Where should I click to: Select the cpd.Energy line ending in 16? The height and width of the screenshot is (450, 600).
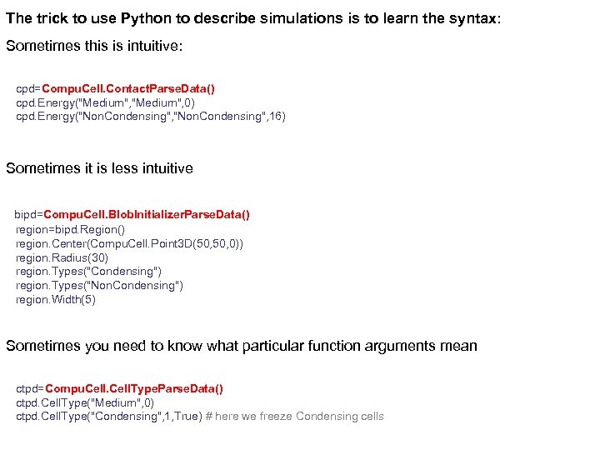[150, 117]
